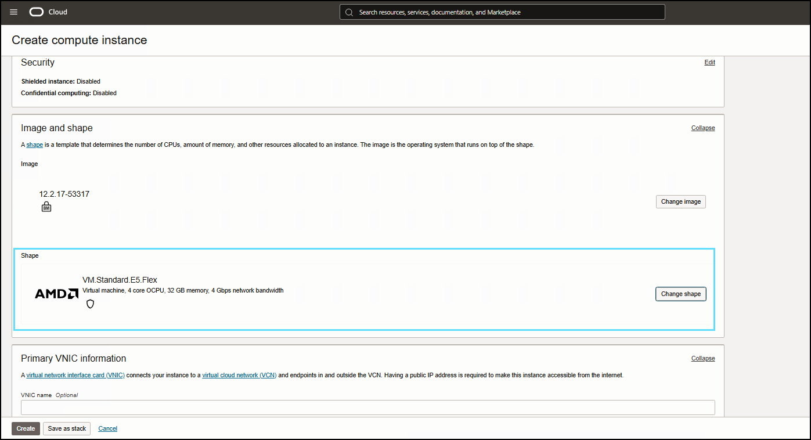Focus the VNIC name input field
This screenshot has width=811, height=440.
click(367, 407)
